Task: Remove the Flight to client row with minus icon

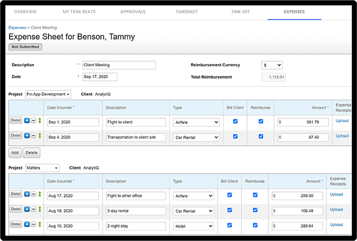Action: pos(33,120)
